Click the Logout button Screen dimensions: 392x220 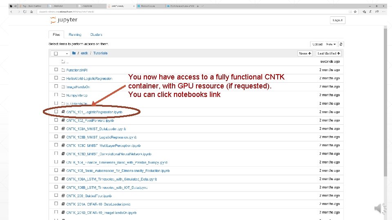tap(338, 20)
